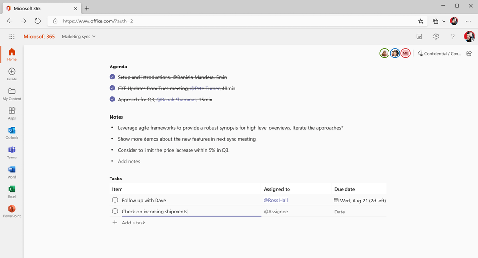Open the Microsoft 365 app launcher grid
The image size is (478, 258).
coord(12,36)
